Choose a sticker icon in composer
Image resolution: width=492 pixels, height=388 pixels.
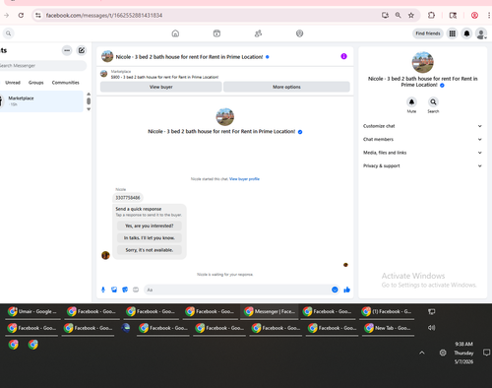(x=125, y=290)
